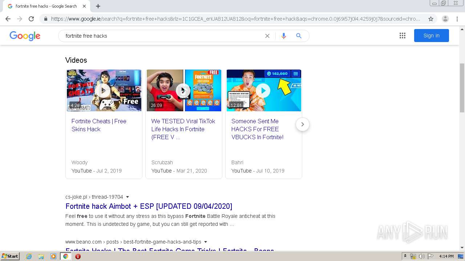This screenshot has height=261, width=465.
Task: Show more videos with the next arrow
Action: pos(302,124)
